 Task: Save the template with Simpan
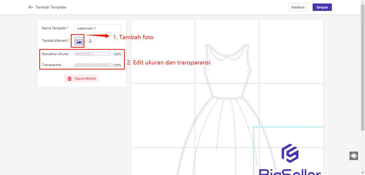(322, 7)
